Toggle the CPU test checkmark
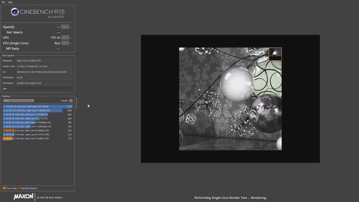Image resolution: width=359 pixels, height=202 pixels. tap(72, 37)
